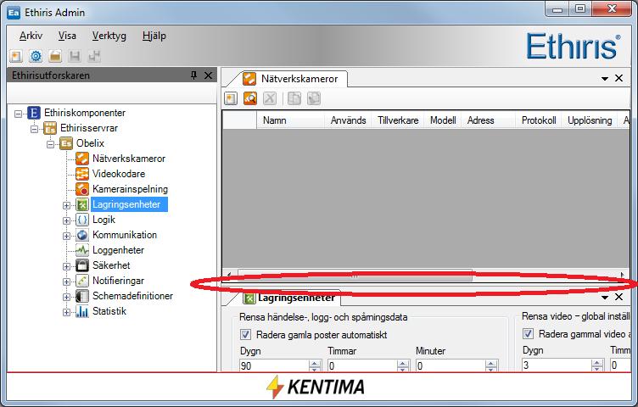638x407 pixels.
Task: Sort by the Upplösning column header
Action: pos(590,120)
